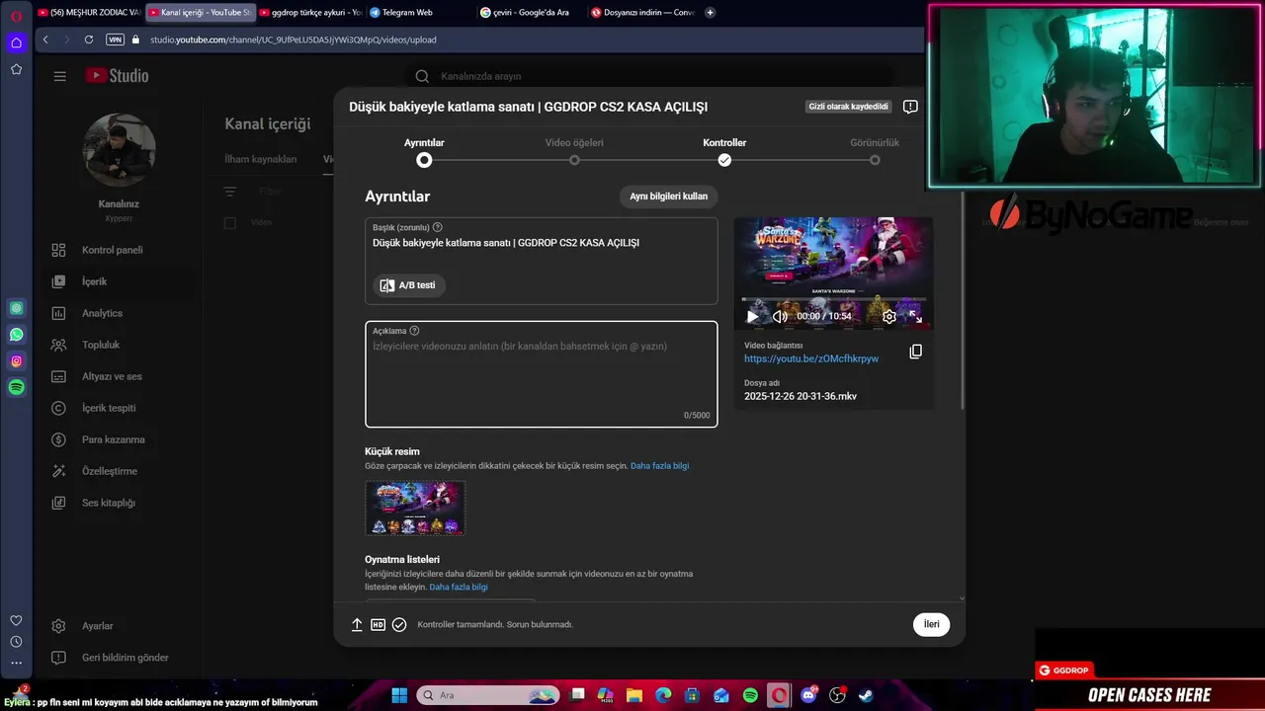
Task: Open Para kazanma monetization section
Action: click(113, 439)
